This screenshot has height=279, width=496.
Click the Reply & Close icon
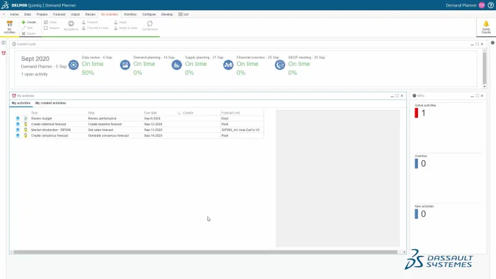pos(116,28)
